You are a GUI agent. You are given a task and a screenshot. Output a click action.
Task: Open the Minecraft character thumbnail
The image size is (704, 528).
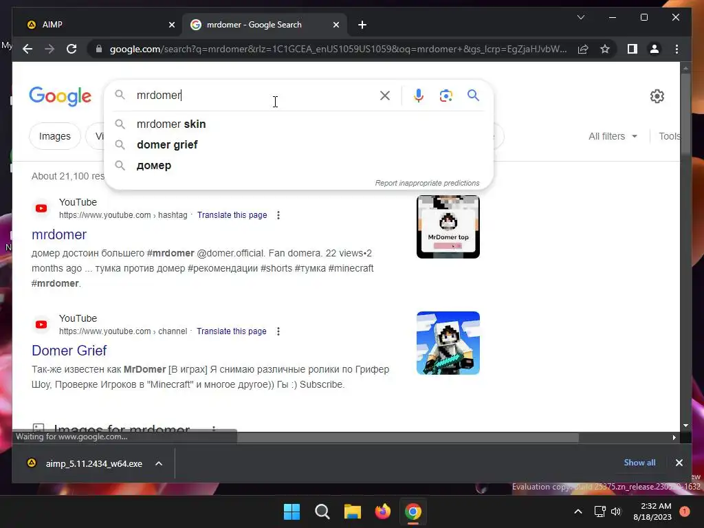click(x=448, y=343)
